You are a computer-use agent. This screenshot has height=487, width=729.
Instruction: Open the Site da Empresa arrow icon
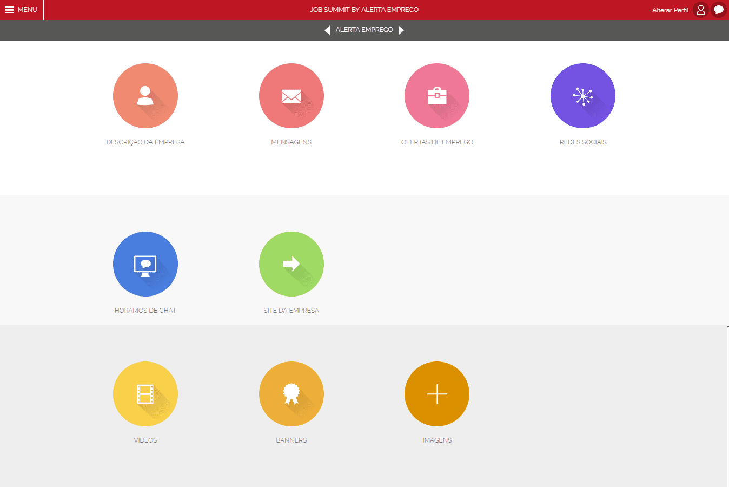(291, 264)
